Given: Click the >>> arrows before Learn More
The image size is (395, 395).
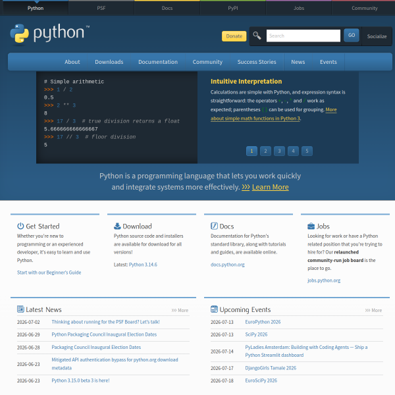Looking at the screenshot, I should 246,187.
